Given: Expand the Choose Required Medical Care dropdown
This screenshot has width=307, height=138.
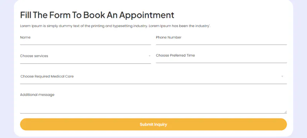Looking at the screenshot, I should (x=153, y=76).
